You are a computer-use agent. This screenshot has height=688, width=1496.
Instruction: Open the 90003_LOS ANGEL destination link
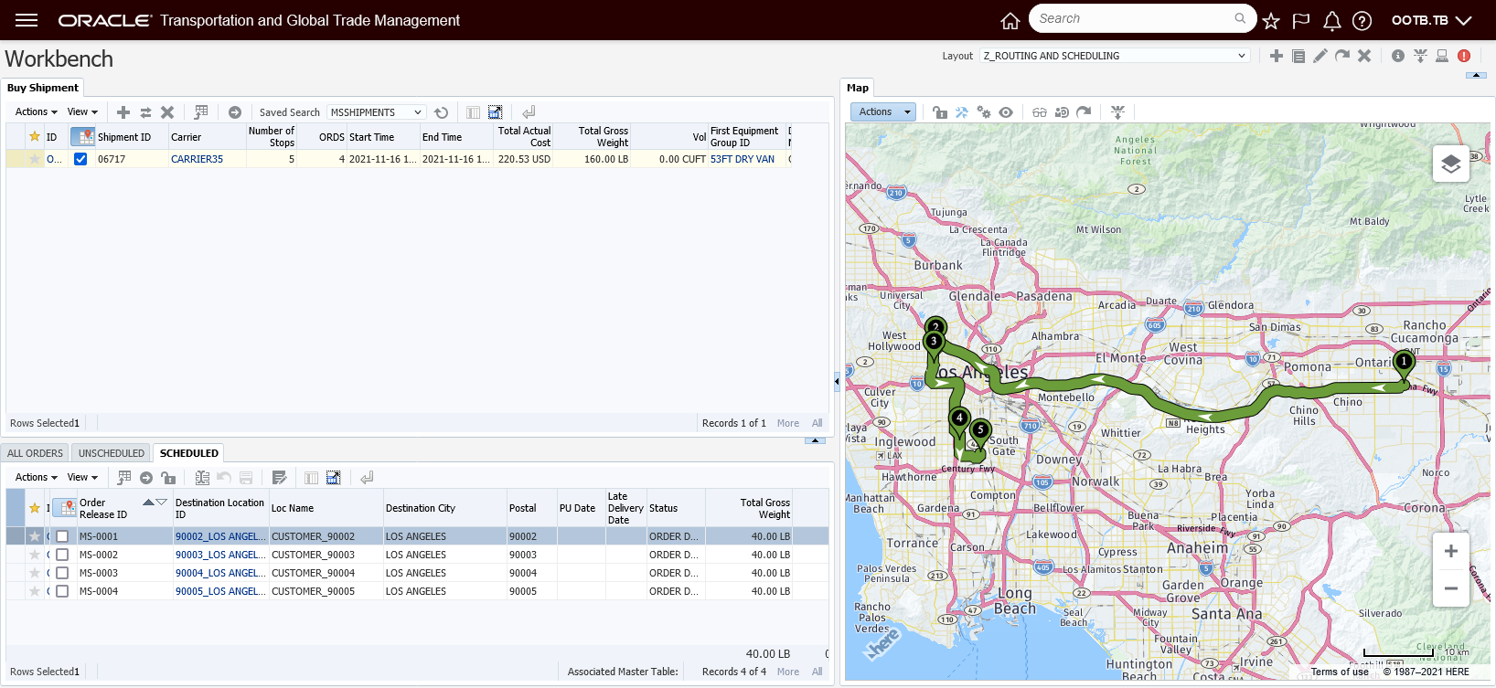coord(219,555)
